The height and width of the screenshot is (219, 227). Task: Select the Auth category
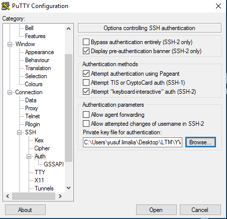coord(40,156)
